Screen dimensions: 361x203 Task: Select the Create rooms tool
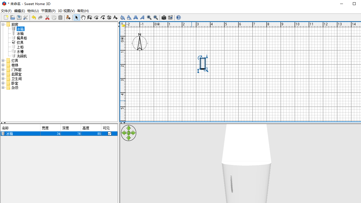pos(96,17)
